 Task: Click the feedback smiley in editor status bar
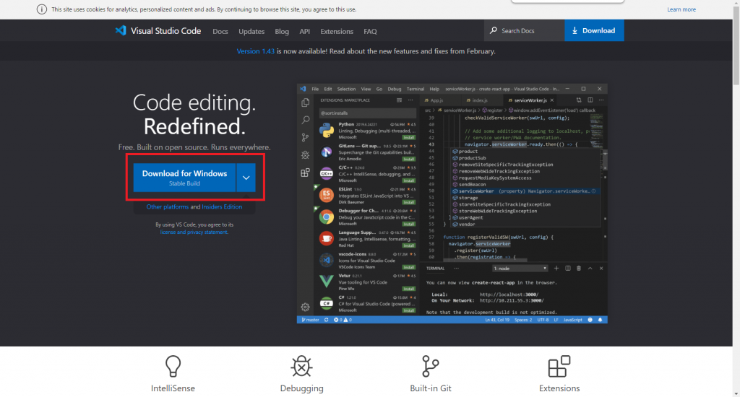[590, 320]
